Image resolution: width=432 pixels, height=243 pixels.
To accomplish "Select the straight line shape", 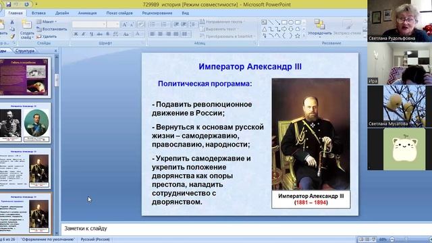I will [271, 22].
